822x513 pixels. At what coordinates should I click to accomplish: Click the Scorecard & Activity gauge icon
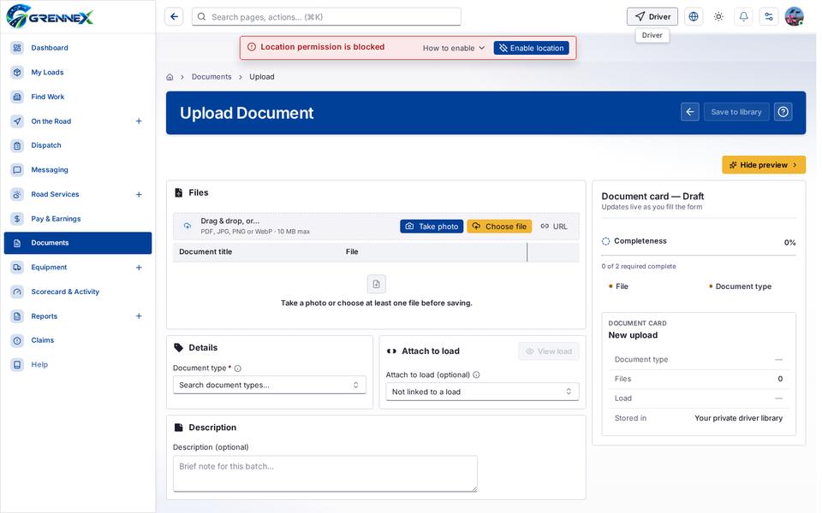tap(17, 292)
